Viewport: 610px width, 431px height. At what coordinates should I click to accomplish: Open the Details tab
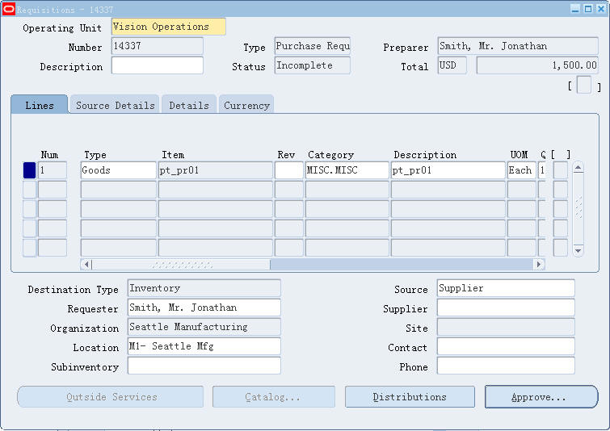pyautogui.click(x=189, y=105)
